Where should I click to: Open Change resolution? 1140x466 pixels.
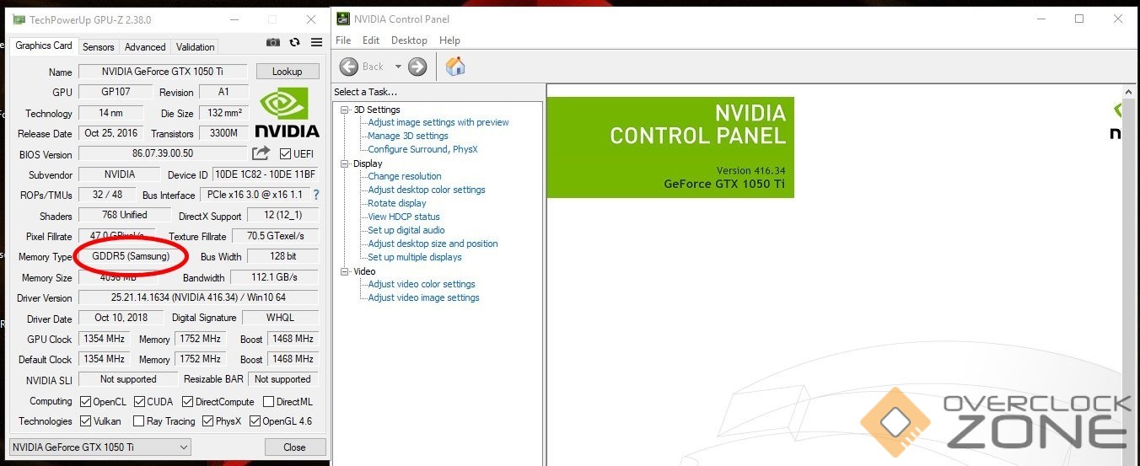click(x=405, y=176)
